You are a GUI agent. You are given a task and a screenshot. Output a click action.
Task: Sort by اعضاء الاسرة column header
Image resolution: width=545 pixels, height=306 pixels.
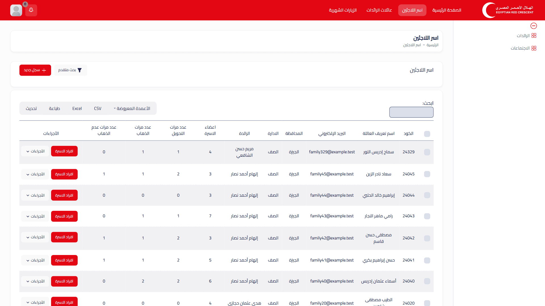pos(210,130)
